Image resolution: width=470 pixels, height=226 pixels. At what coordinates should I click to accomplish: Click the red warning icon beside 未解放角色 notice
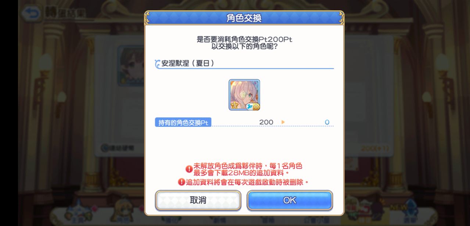pyautogui.click(x=189, y=169)
